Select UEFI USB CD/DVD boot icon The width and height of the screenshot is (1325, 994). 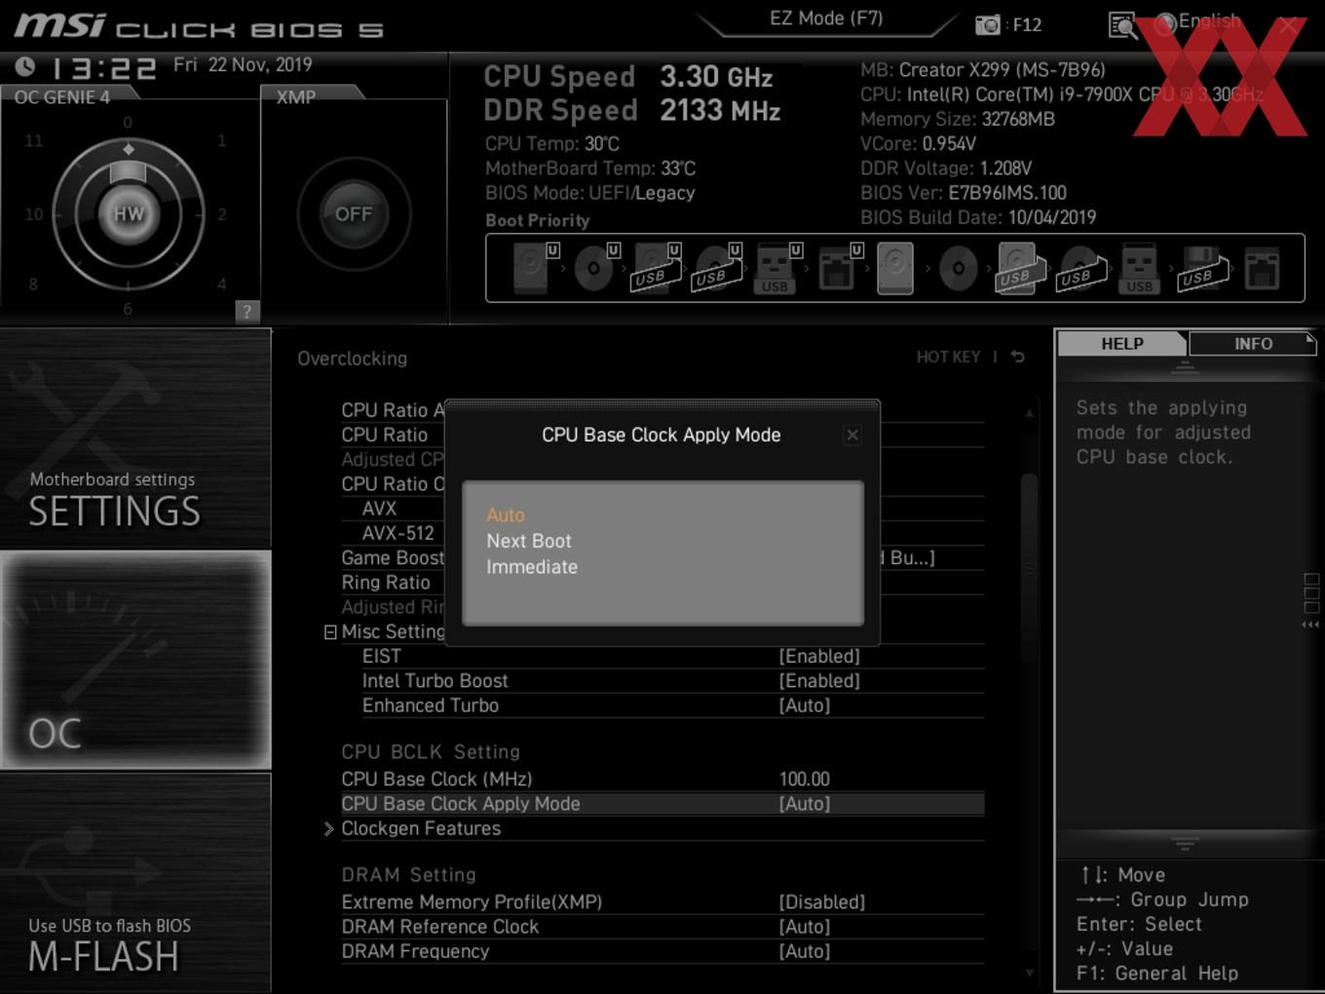coord(717,267)
